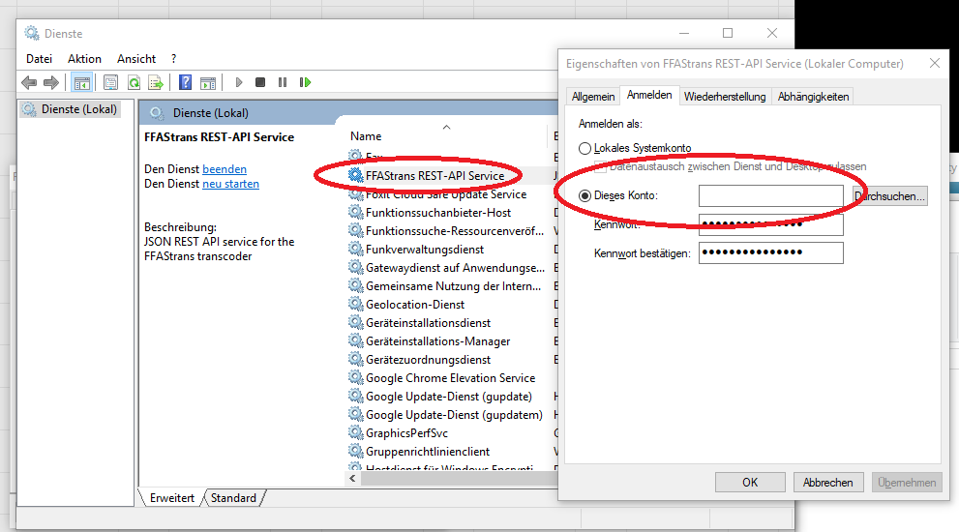This screenshot has height=532, width=959.
Task: Select the gear icon of Funkverwaltungsdienst
Action: click(x=355, y=249)
